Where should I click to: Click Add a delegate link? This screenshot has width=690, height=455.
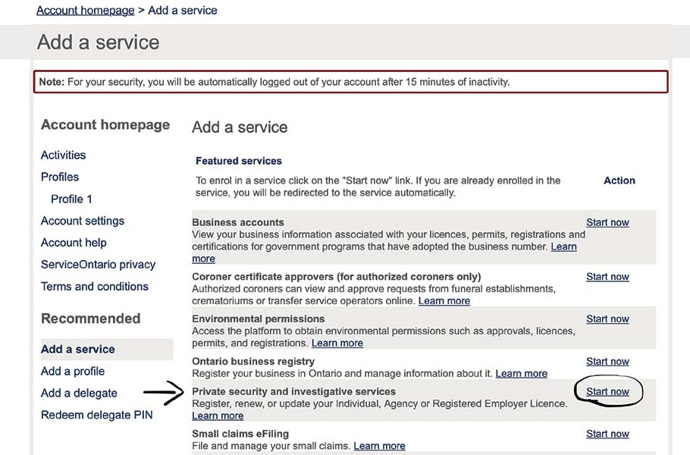click(x=79, y=394)
